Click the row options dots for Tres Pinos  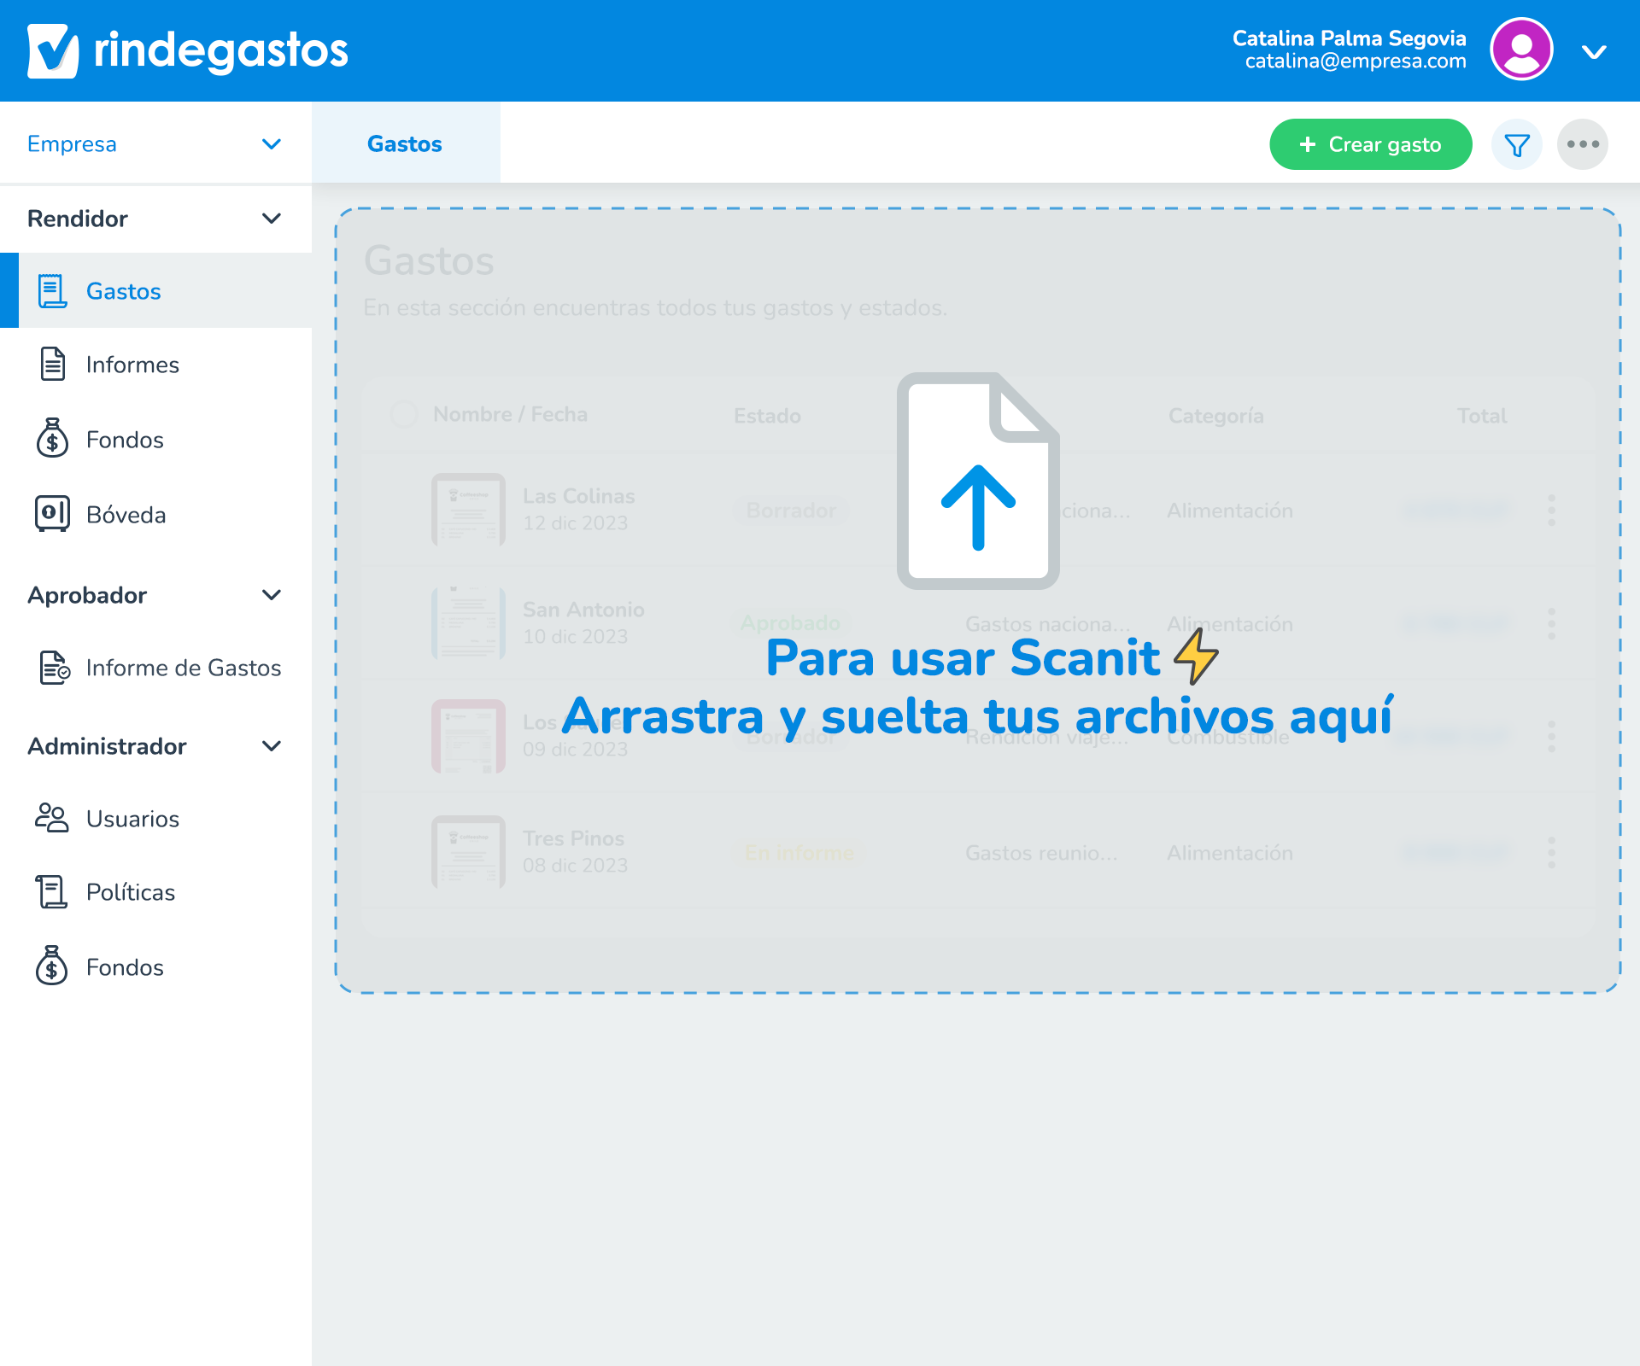pos(1552,851)
